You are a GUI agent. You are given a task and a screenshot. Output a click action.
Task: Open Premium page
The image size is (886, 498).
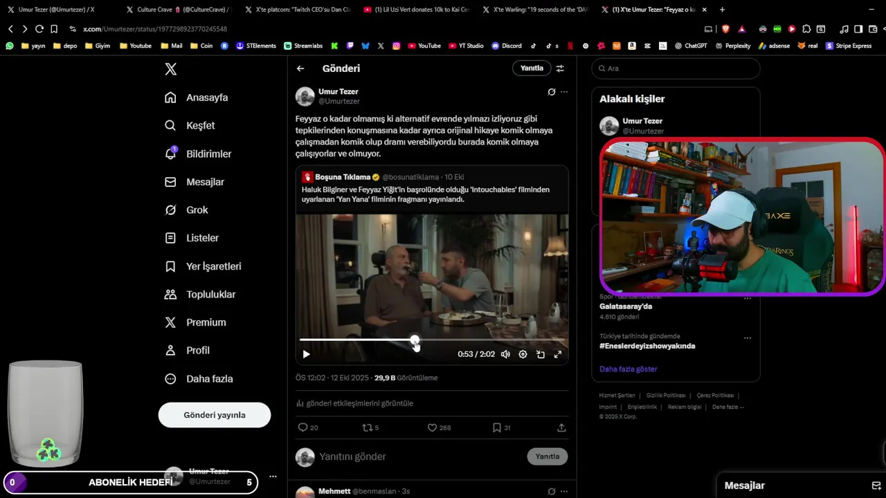click(x=195, y=322)
